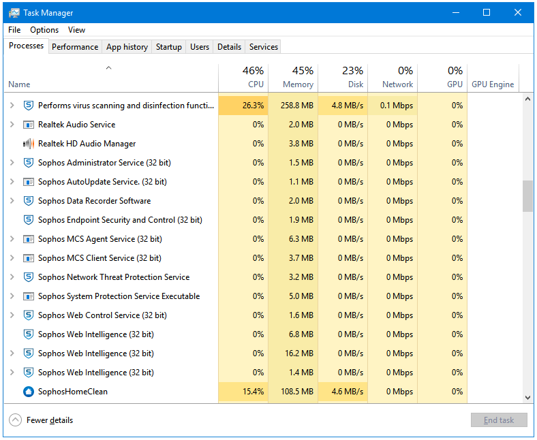
Task: Switch to the App history tab
Action: click(x=127, y=47)
